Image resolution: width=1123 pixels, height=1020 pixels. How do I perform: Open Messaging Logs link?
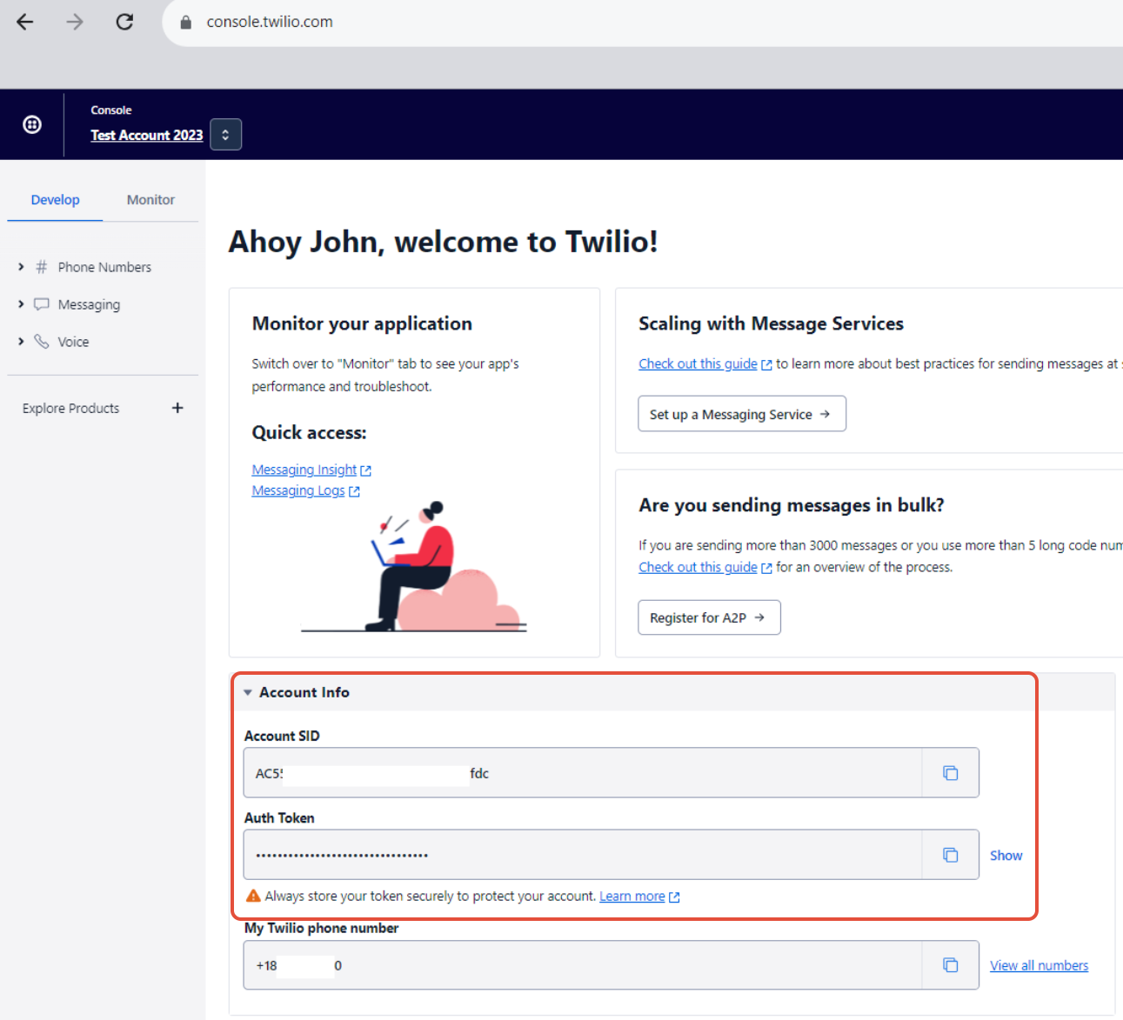click(298, 490)
